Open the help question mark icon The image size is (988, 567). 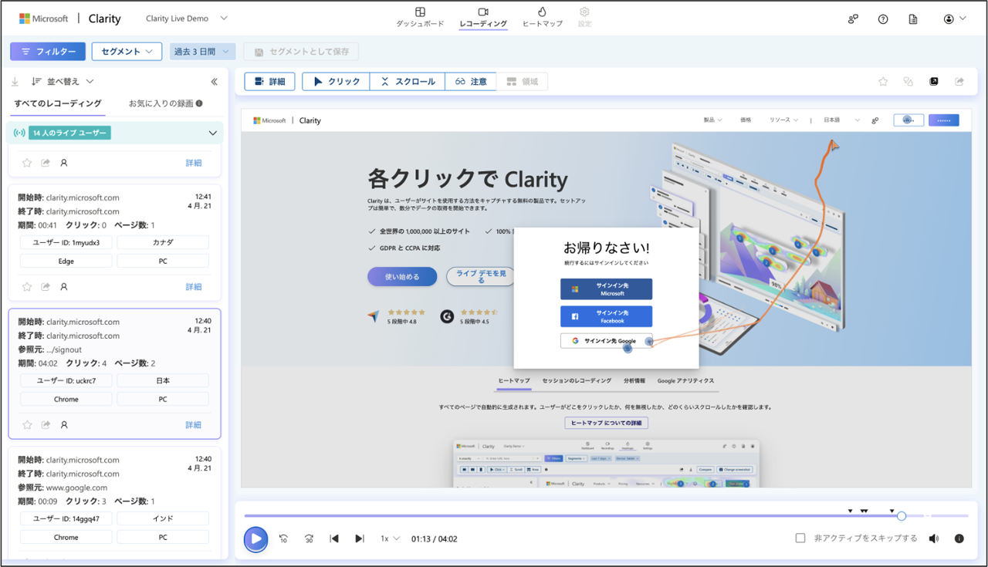click(883, 19)
